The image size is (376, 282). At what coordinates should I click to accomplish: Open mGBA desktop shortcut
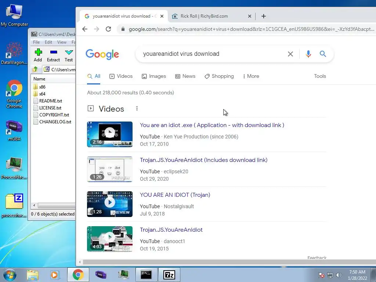coord(14,131)
